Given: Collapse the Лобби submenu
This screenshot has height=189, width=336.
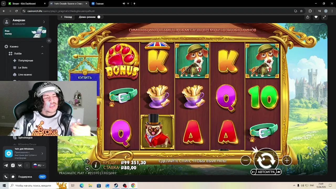Looking at the screenshot, I should pyautogui.click(x=42, y=54).
